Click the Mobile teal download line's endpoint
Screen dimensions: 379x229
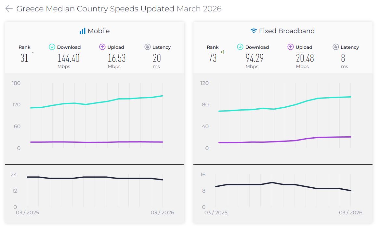162,96
